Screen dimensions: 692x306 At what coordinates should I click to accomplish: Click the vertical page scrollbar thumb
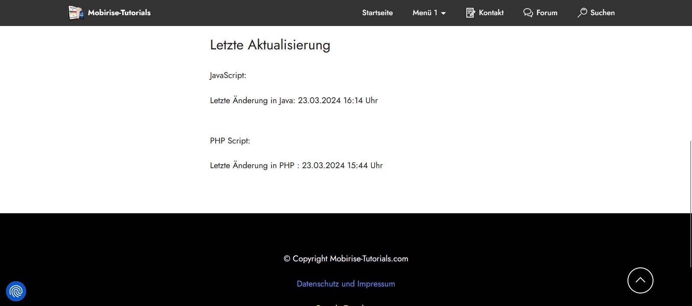click(690, 204)
